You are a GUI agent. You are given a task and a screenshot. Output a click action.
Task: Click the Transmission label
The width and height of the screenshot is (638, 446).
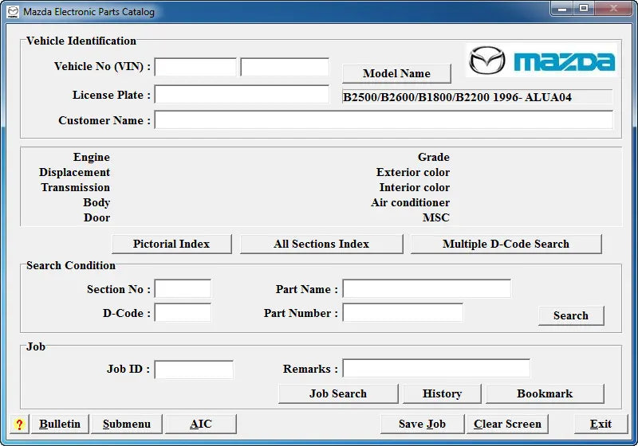coord(75,187)
